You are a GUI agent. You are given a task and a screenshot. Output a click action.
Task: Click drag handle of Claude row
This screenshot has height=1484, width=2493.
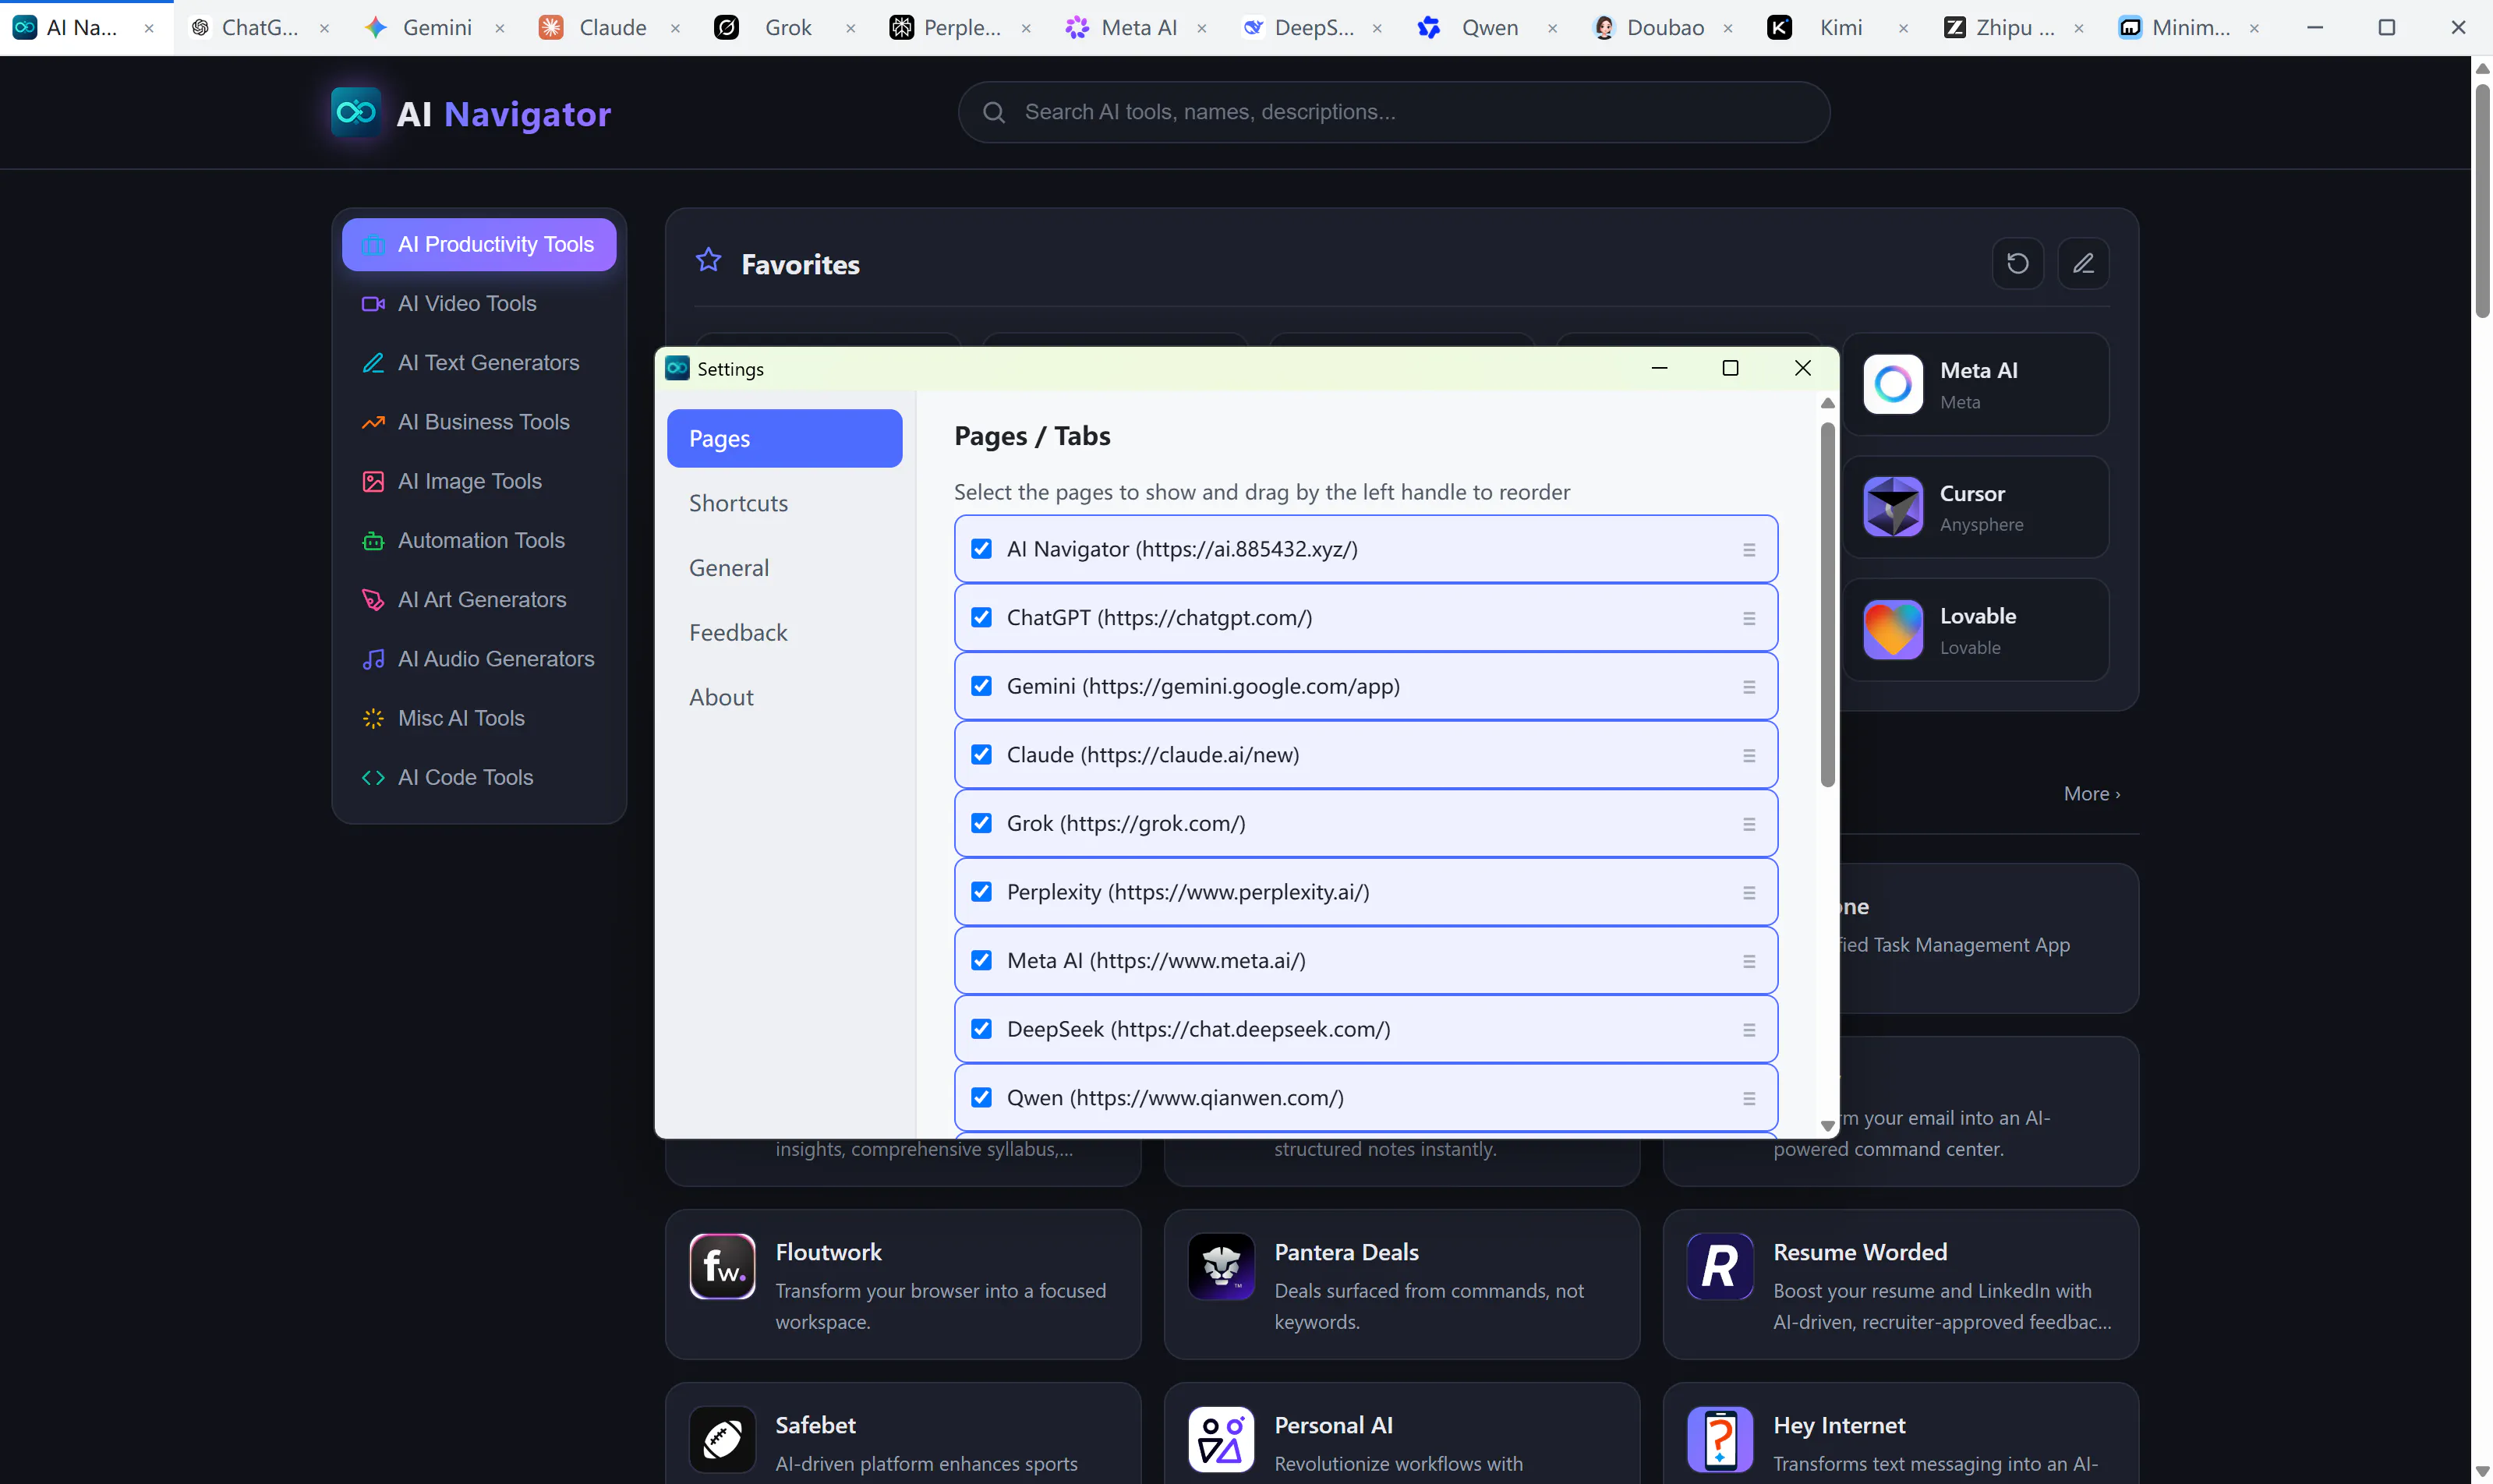pos(1749,756)
